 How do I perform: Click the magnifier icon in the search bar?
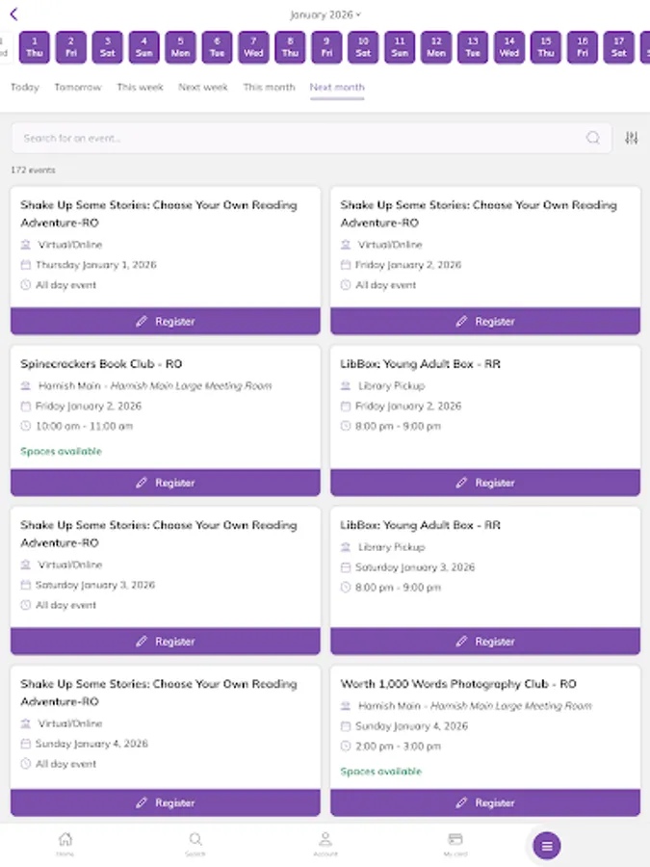click(x=593, y=138)
